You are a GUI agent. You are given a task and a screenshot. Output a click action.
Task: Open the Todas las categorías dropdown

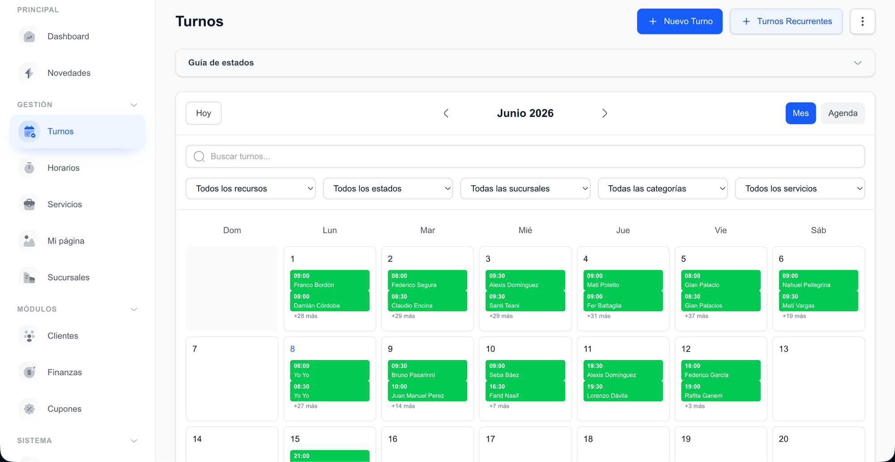tap(663, 189)
